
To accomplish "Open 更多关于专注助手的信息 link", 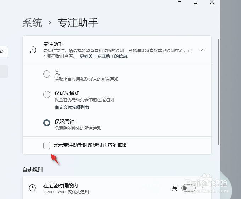I will tap(103, 56).
